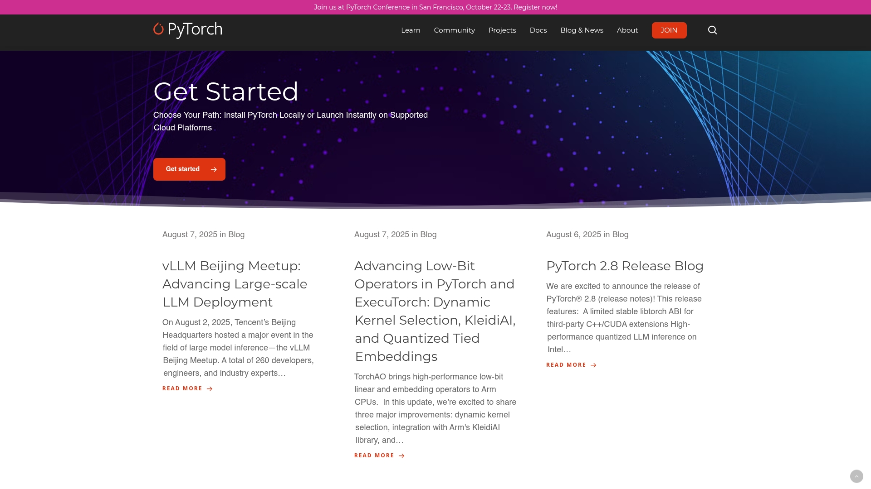Click READ MORE under PyTorch 2.8 Release
The height and width of the screenshot is (489, 871).
566,365
